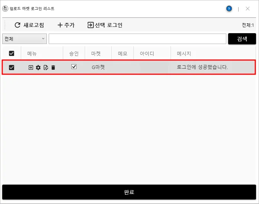Click the 새로고침 refresh button
The height and width of the screenshot is (204, 259).
pyautogui.click(x=29, y=25)
